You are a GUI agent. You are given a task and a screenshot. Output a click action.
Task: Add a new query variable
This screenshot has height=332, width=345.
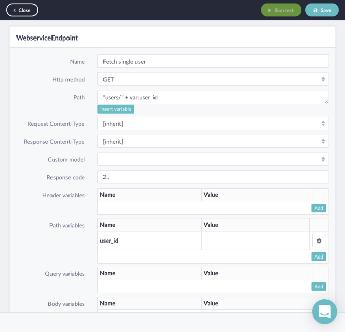point(318,286)
